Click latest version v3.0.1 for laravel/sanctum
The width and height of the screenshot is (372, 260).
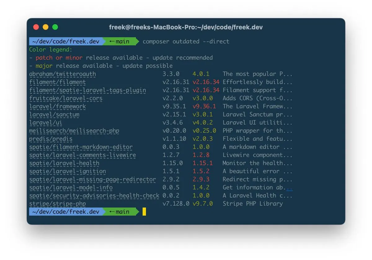pos(202,114)
